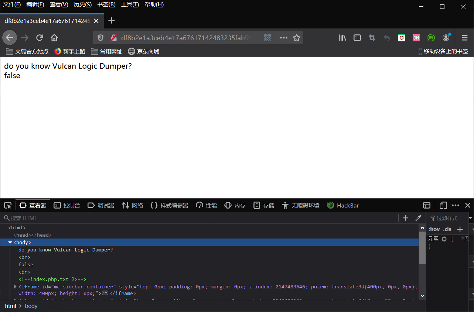Screen dimensions: 474x312
Task: Open the insecure connection lock icon
Action: [x=114, y=38]
